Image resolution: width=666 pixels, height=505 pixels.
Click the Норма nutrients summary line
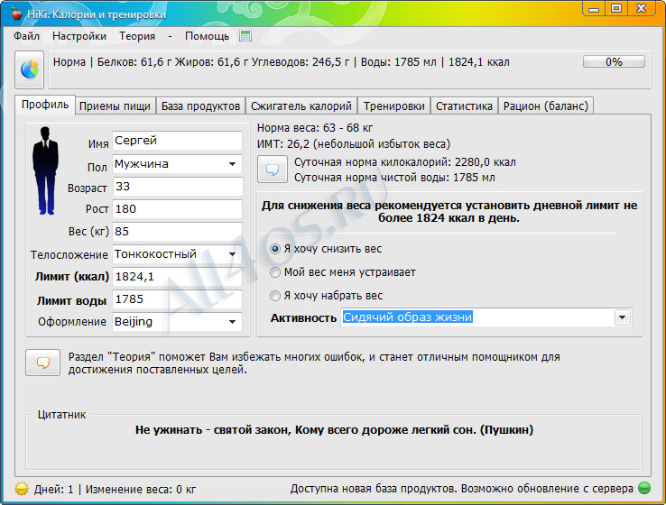[x=282, y=62]
